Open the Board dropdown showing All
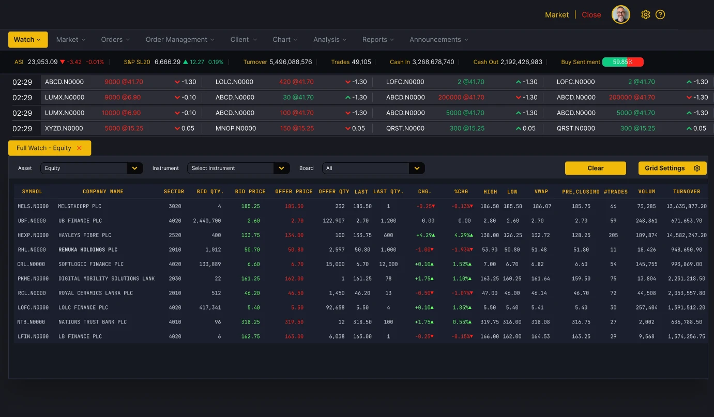The width and height of the screenshot is (714, 417). point(373,168)
